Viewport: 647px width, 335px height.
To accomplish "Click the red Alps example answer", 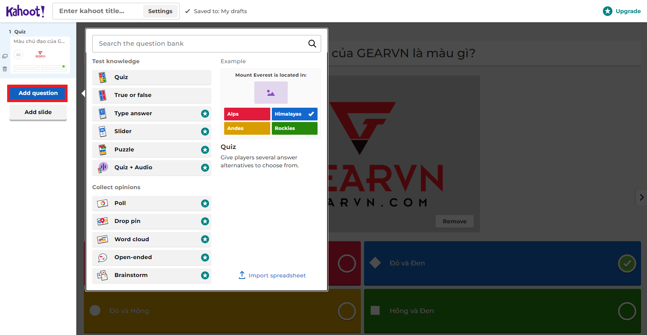I will pos(247,114).
